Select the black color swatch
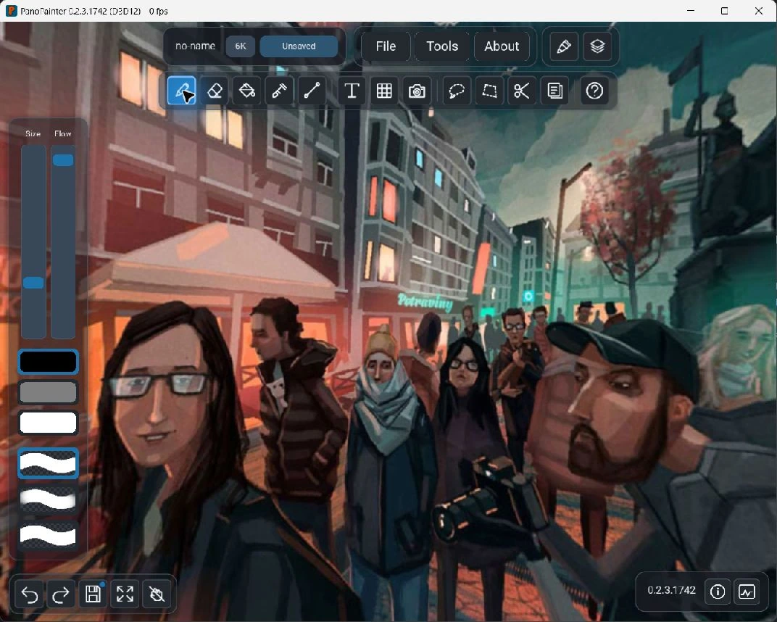777x622 pixels. coord(48,362)
